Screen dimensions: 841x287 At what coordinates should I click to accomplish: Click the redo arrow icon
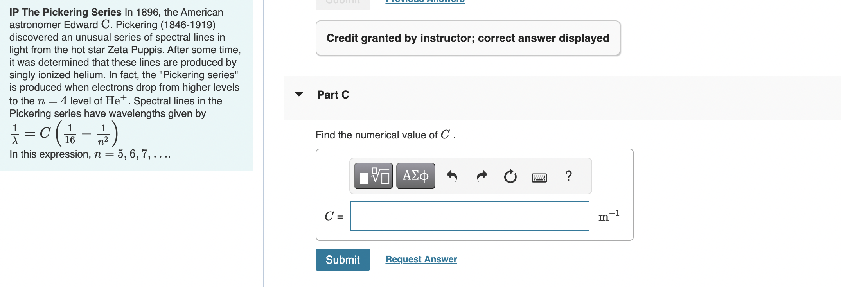tap(482, 176)
